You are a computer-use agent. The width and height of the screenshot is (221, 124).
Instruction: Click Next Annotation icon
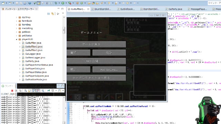109,3
